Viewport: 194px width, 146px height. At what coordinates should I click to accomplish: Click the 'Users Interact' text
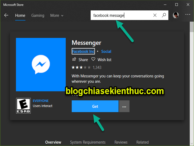pyautogui.click(x=43, y=106)
